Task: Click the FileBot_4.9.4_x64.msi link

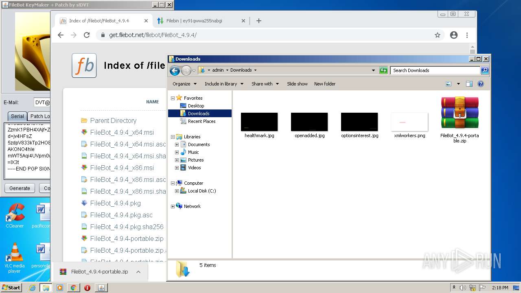Action: pyautogui.click(x=122, y=132)
